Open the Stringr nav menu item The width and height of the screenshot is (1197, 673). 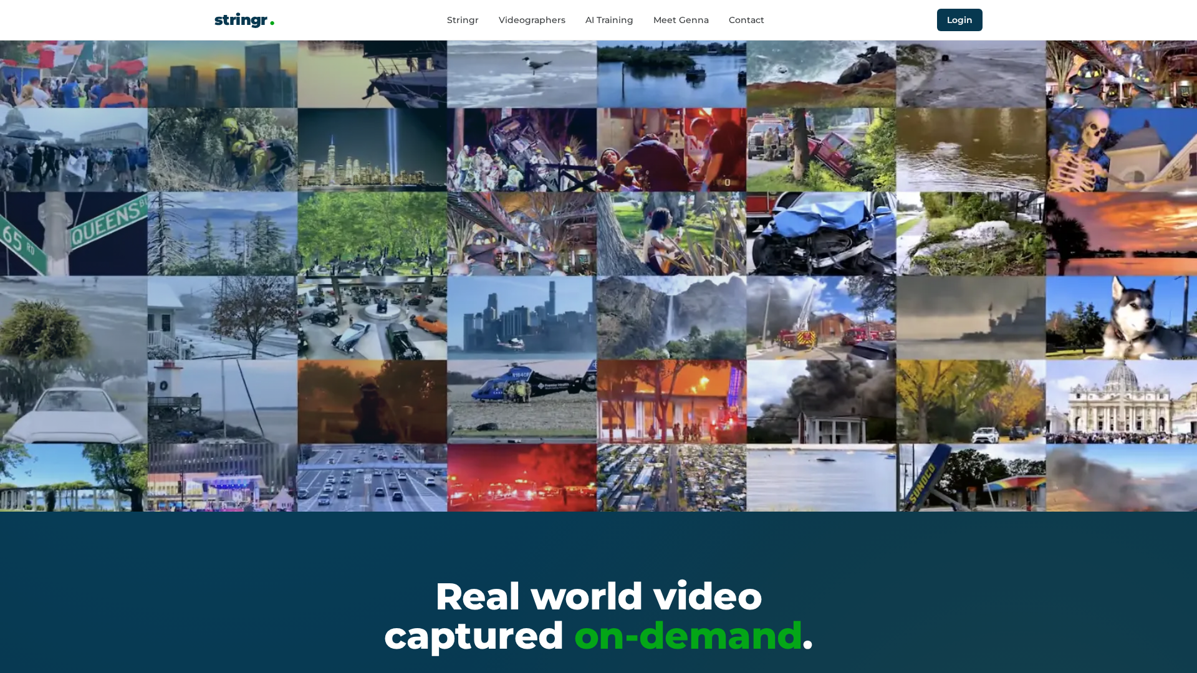463,20
